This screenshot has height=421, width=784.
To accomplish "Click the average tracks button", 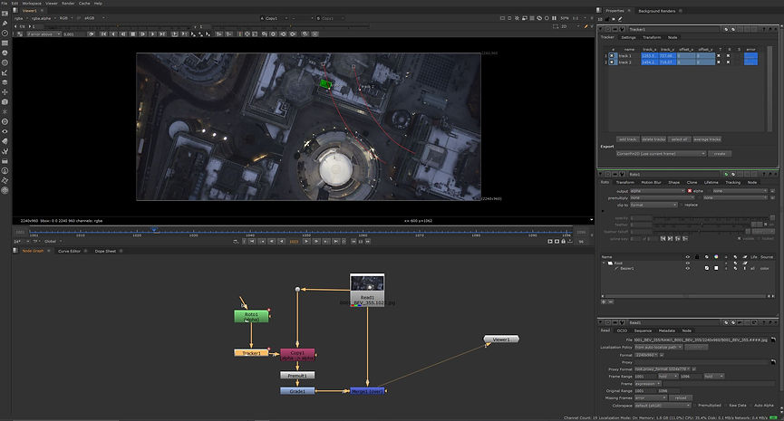I will pos(707,139).
